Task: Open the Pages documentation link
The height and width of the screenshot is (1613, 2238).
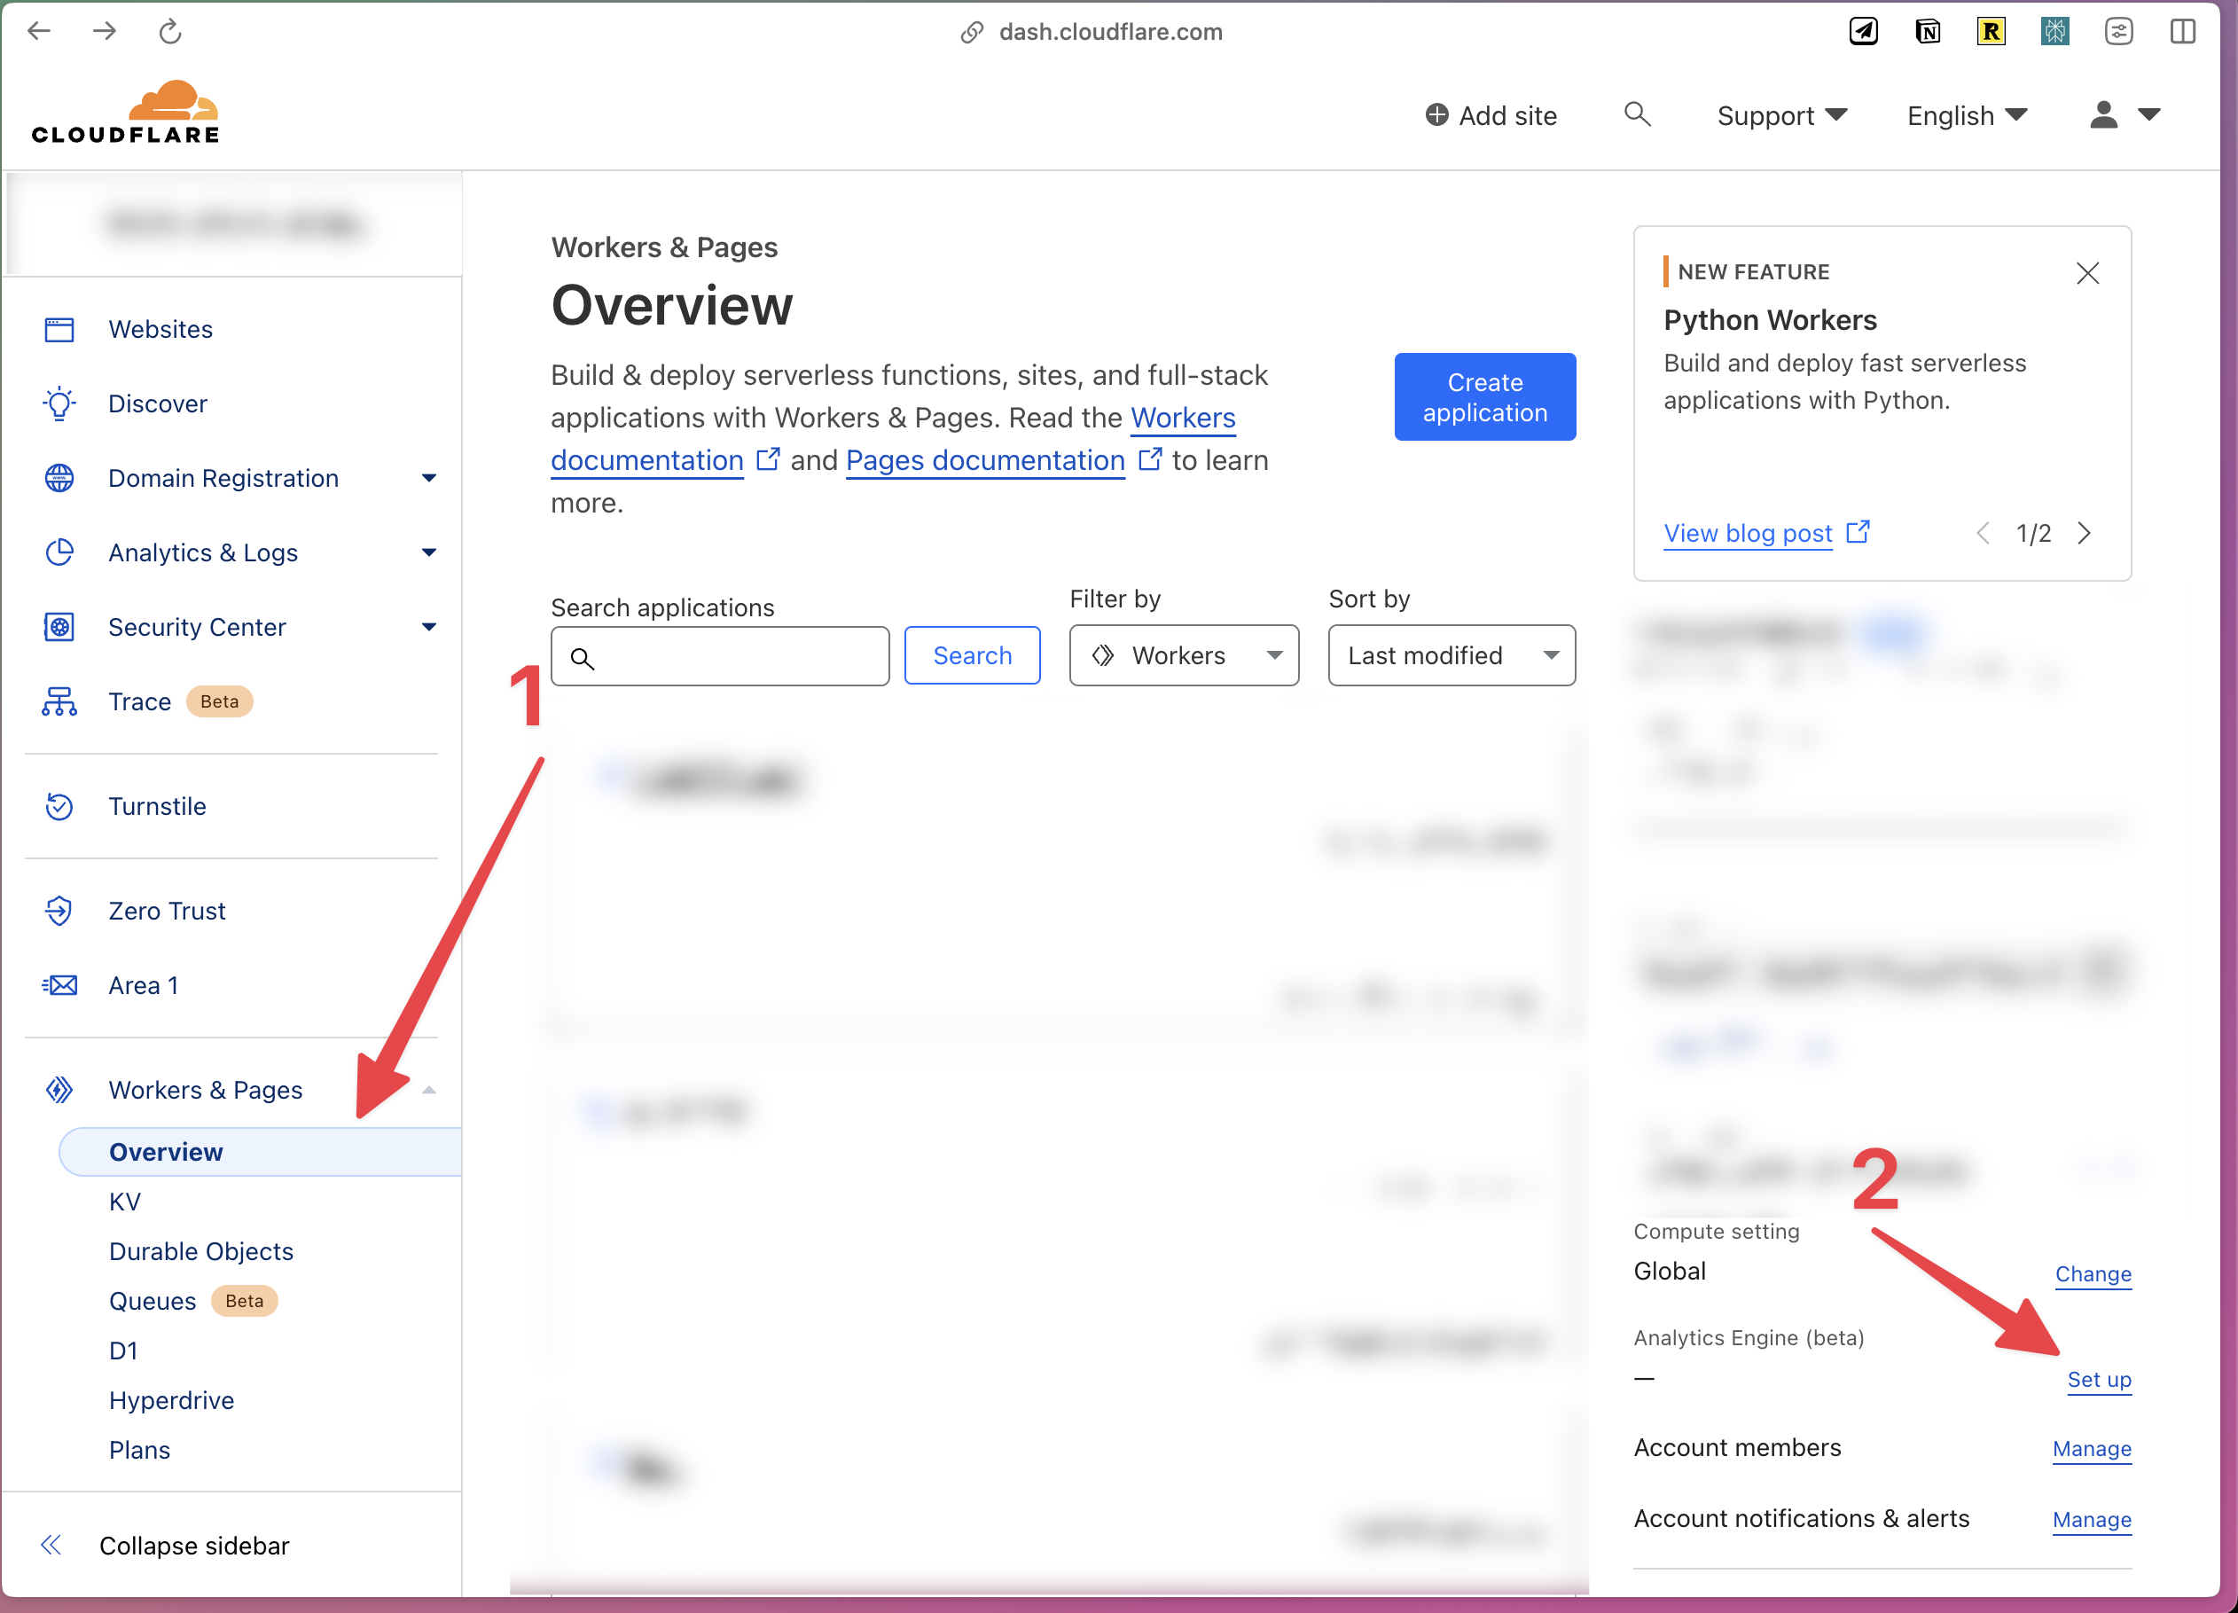Action: (x=985, y=461)
